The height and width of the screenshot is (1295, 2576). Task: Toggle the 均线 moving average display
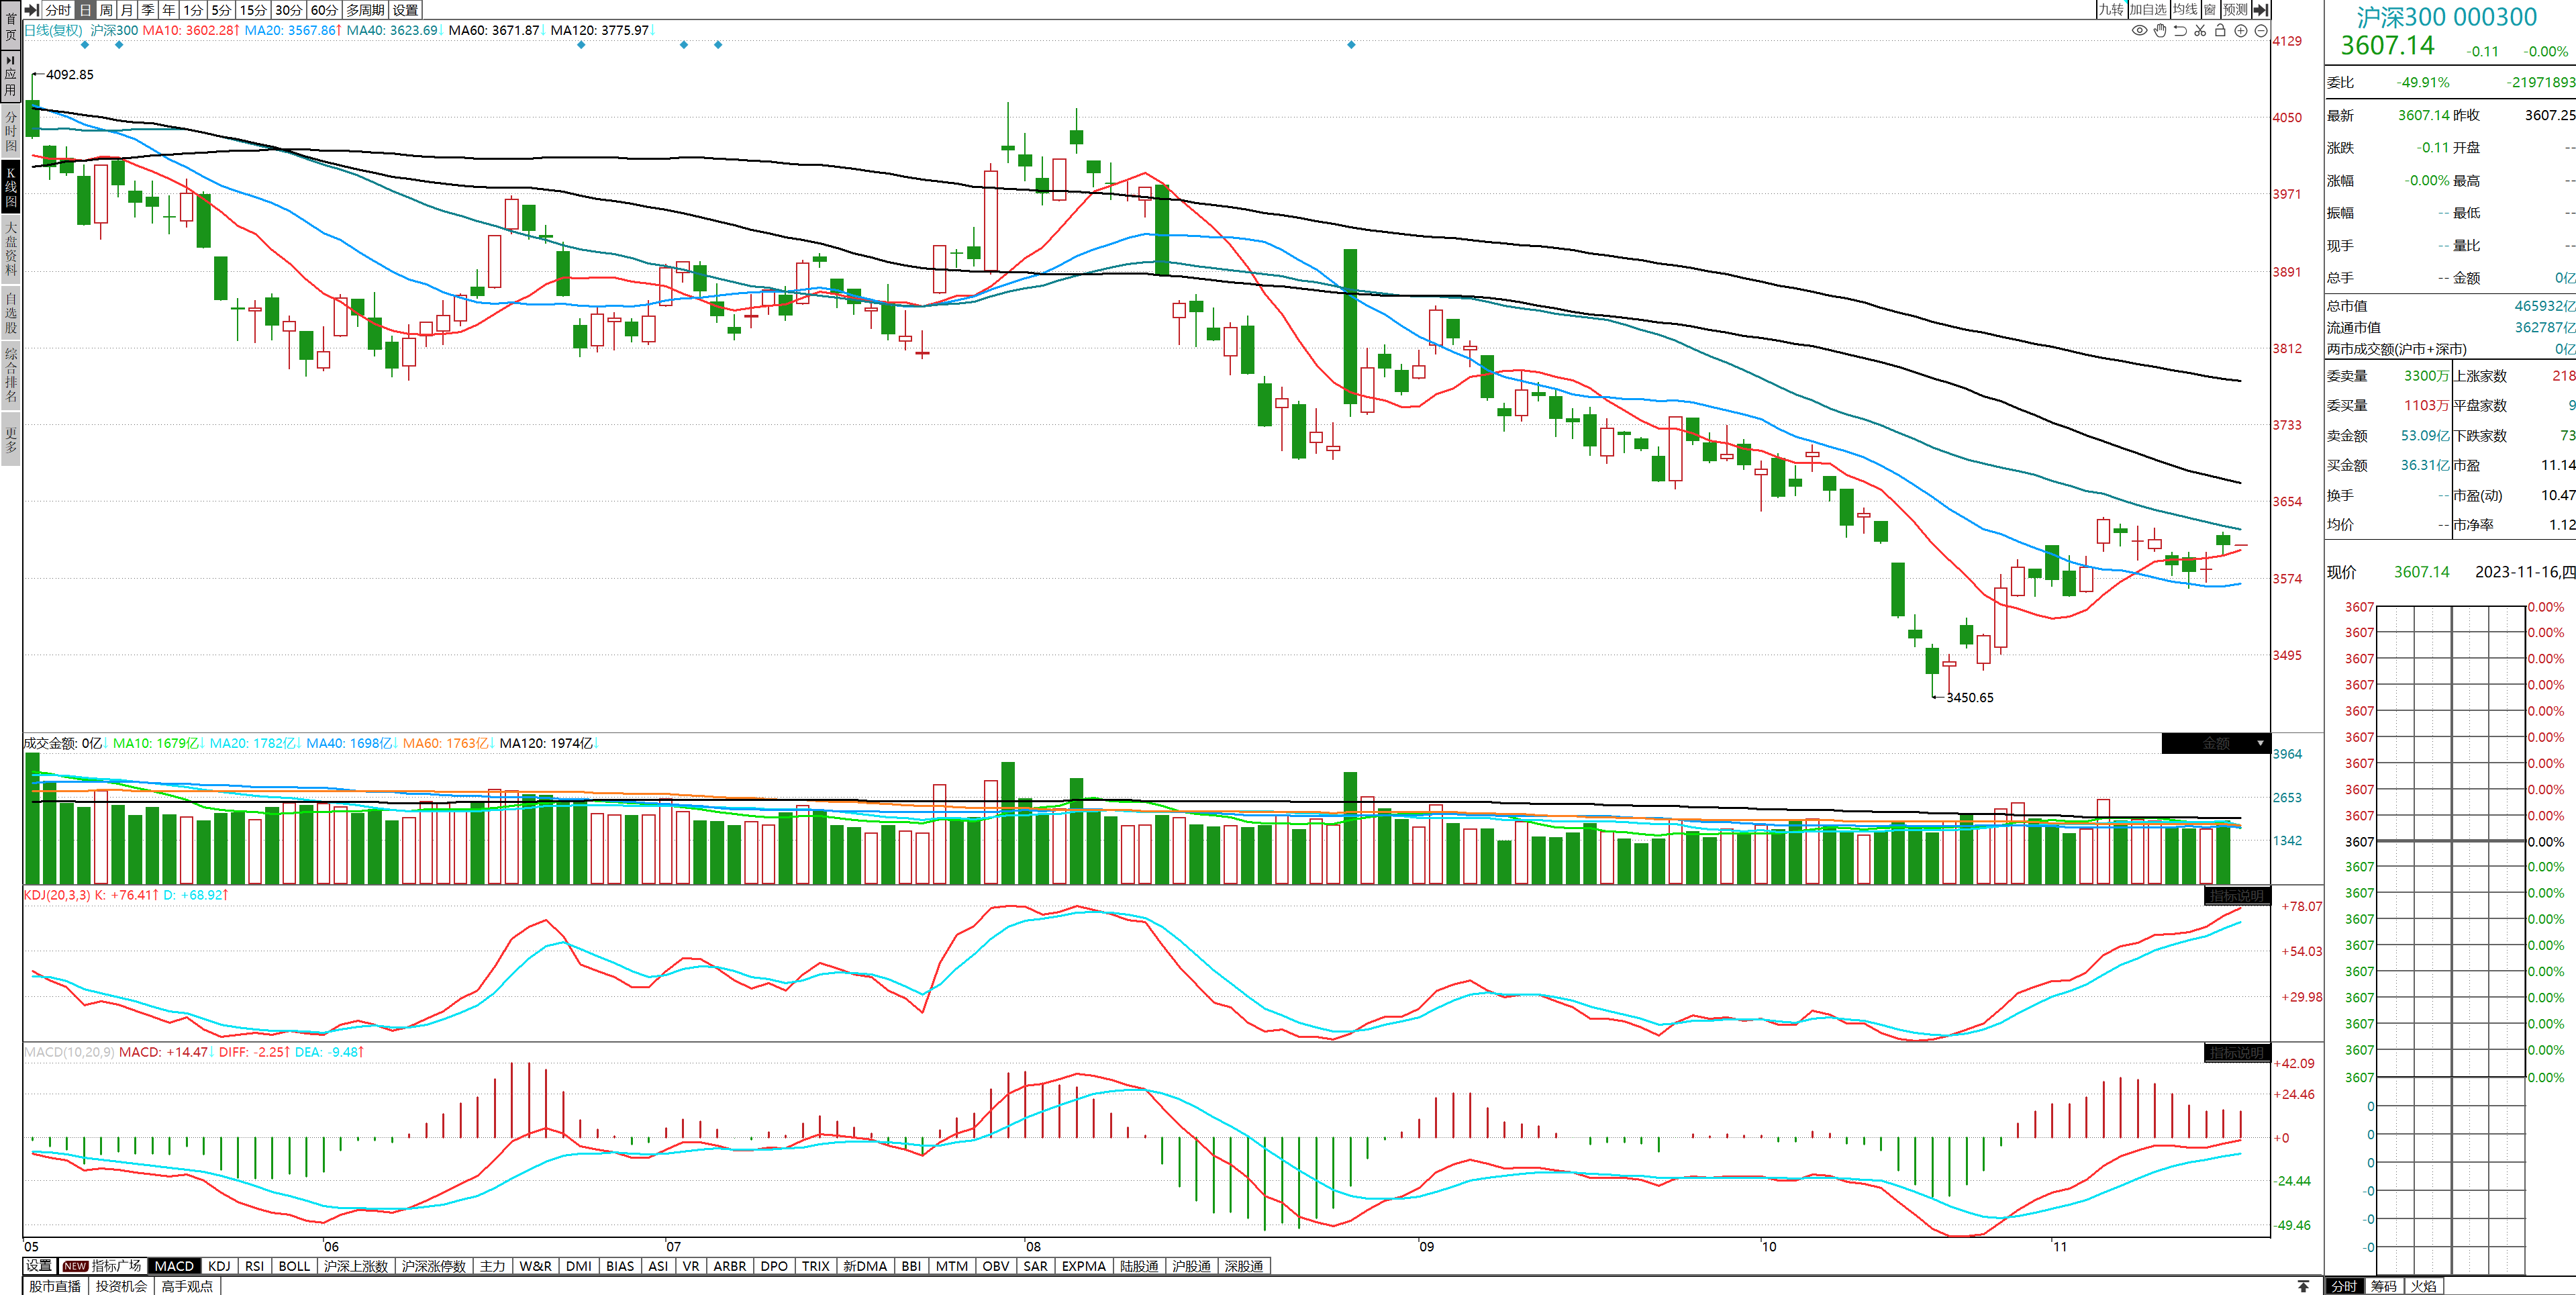(2185, 10)
